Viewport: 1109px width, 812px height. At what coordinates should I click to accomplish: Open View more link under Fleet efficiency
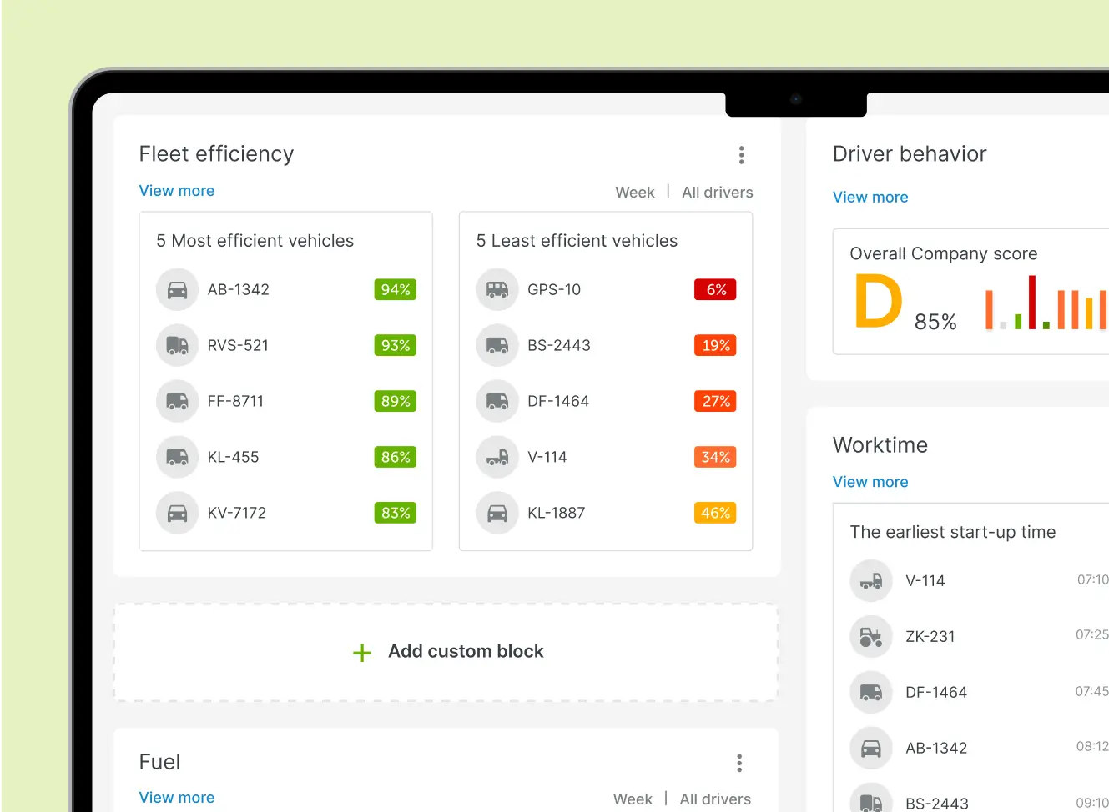pyautogui.click(x=177, y=191)
